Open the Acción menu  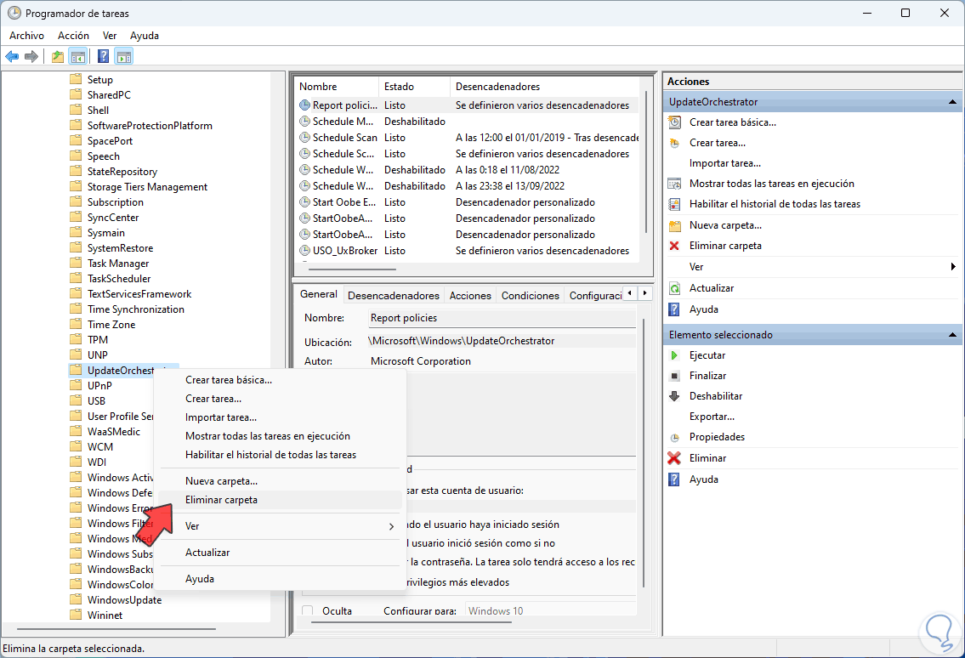pos(73,36)
